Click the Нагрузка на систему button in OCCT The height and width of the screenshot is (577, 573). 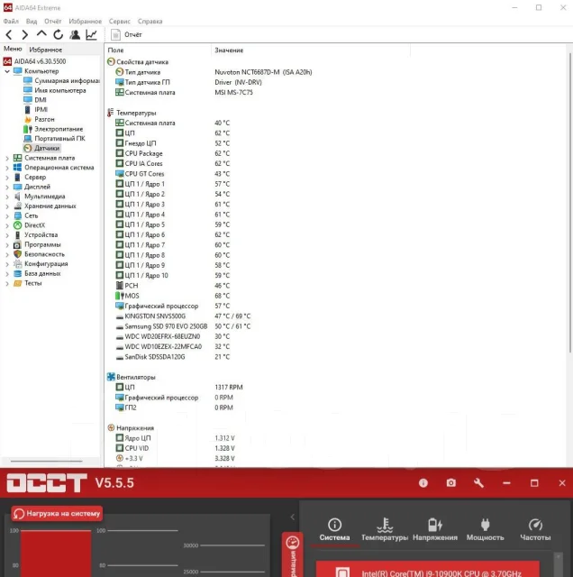click(x=57, y=513)
